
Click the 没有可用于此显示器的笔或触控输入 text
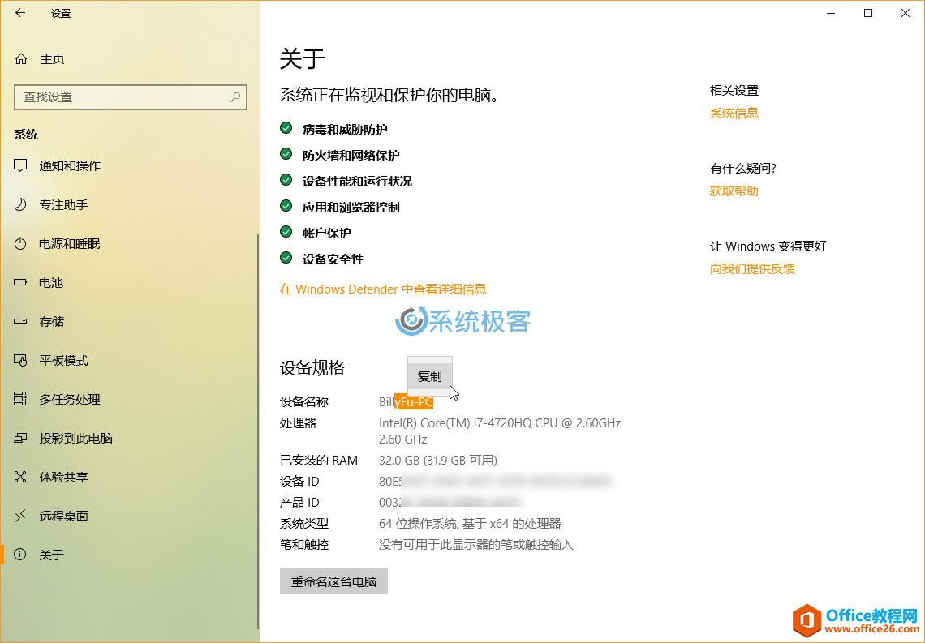[x=475, y=545]
